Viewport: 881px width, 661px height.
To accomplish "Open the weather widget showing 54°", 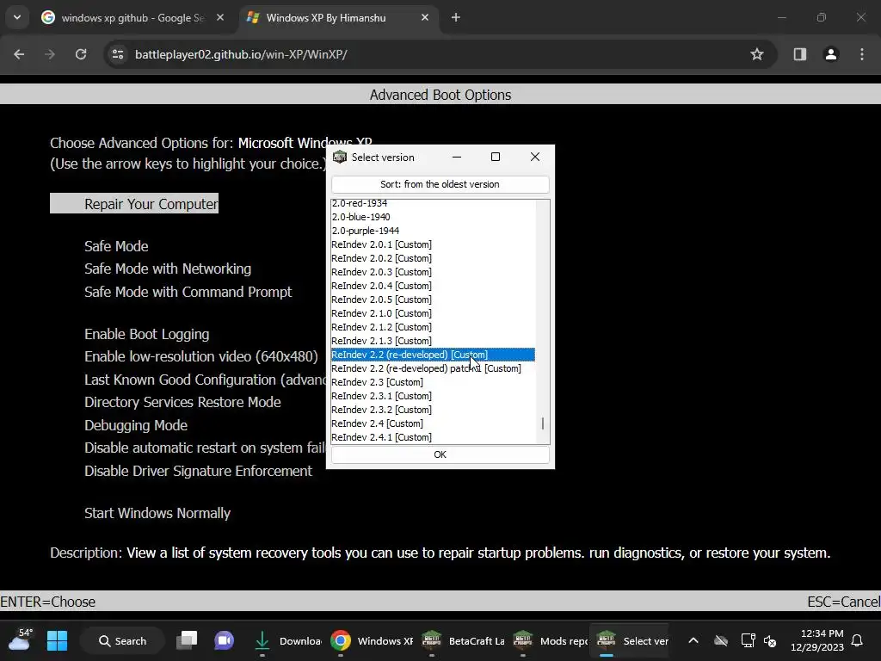I will [21, 640].
